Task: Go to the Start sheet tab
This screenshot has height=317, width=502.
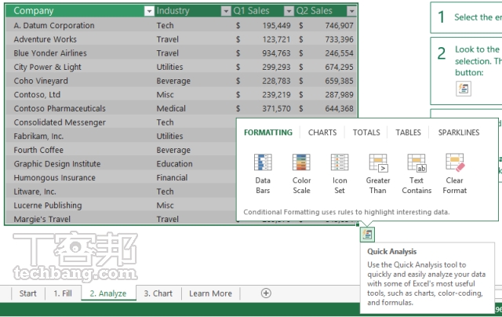Action: point(28,293)
